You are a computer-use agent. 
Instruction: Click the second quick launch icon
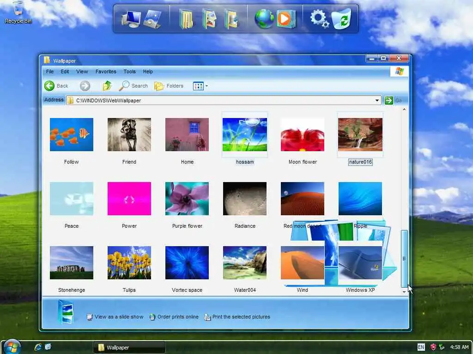(x=48, y=347)
